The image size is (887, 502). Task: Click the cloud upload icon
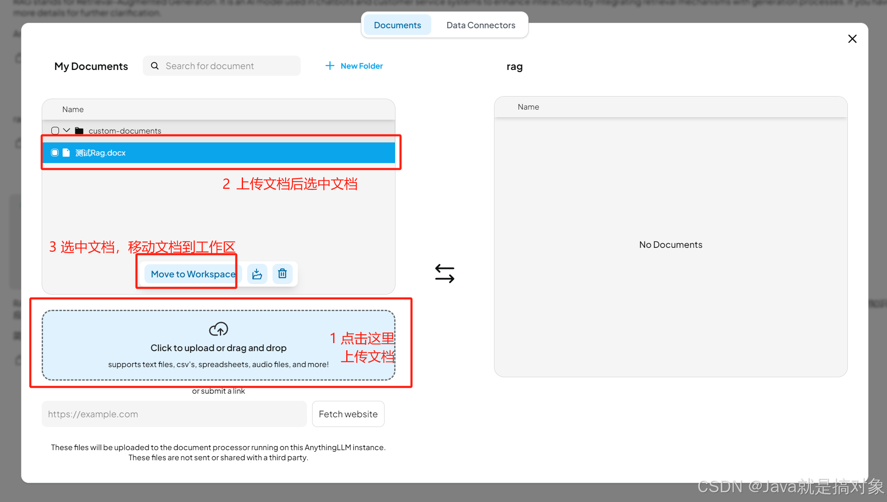218,329
